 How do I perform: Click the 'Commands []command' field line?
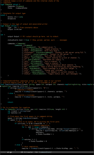16,6
